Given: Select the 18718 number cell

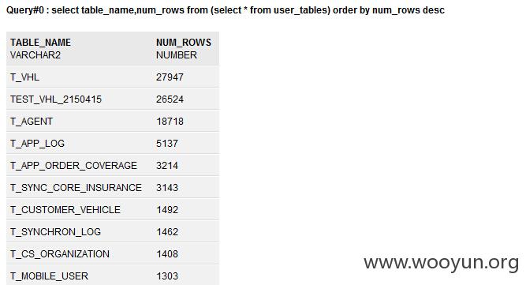Looking at the screenshot, I should 170,122.
